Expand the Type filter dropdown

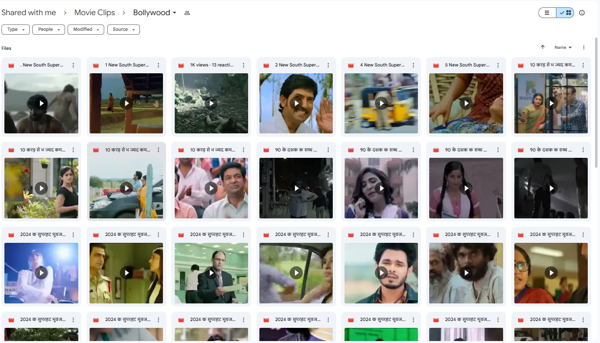pyautogui.click(x=16, y=30)
